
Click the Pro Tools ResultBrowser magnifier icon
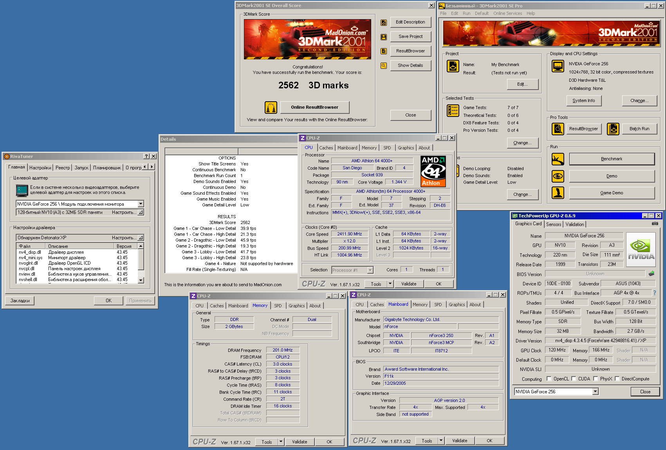pos(558,129)
